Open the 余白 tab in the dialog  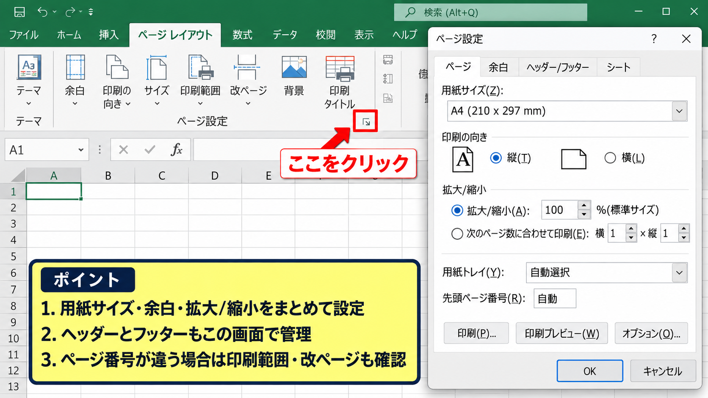[x=498, y=67]
